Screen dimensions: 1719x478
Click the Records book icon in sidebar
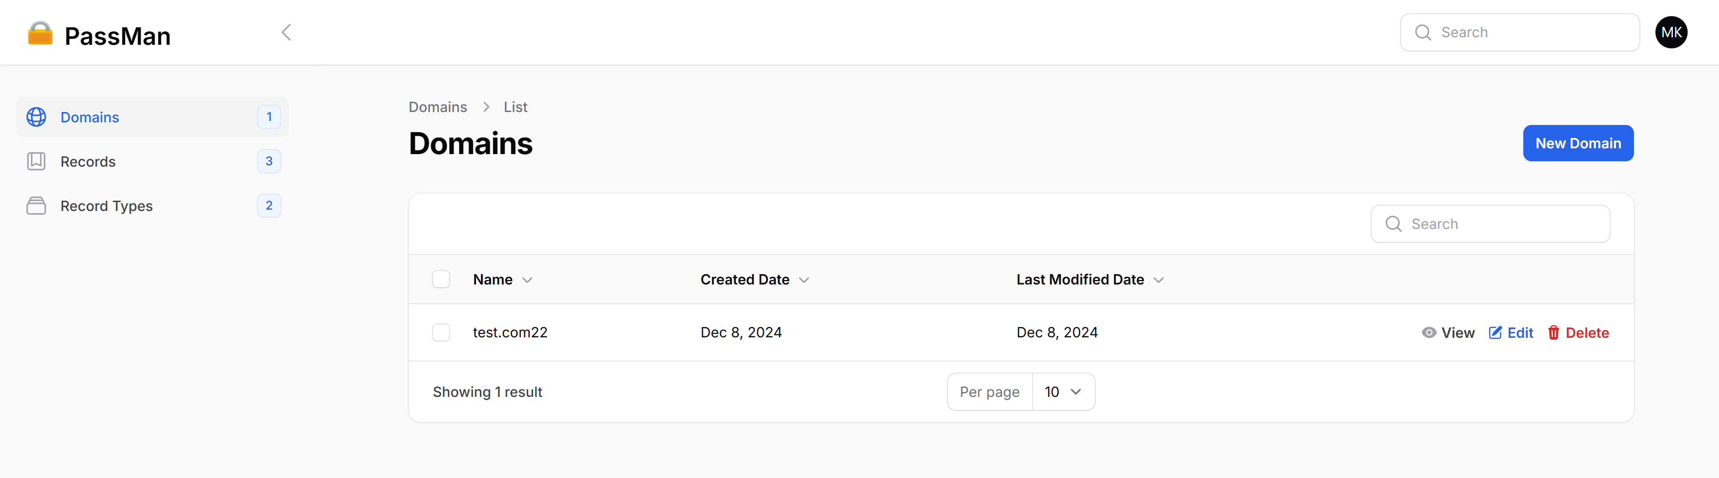click(x=37, y=161)
